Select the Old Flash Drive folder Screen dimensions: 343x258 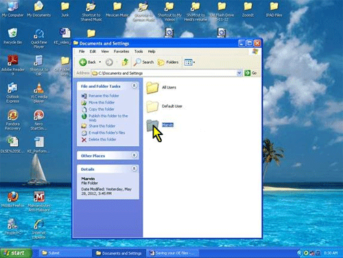point(222,12)
